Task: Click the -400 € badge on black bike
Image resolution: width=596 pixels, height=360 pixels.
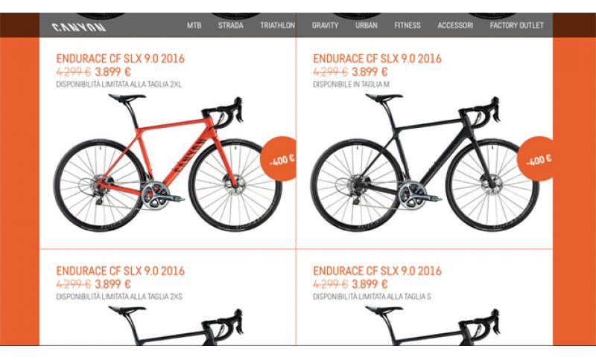Action: click(x=536, y=159)
